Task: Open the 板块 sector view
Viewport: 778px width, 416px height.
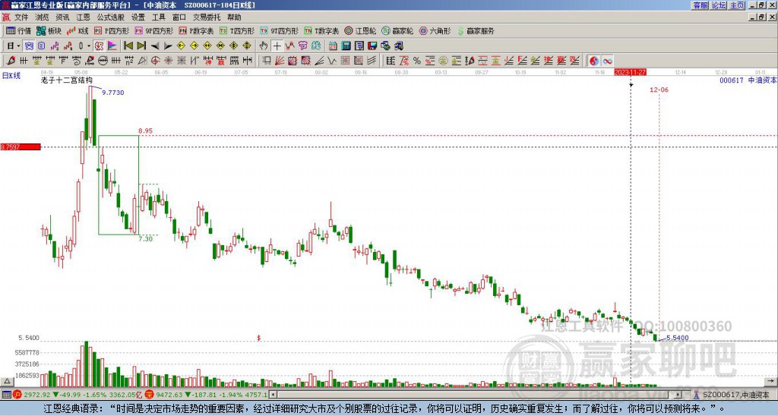Action: tap(49, 30)
